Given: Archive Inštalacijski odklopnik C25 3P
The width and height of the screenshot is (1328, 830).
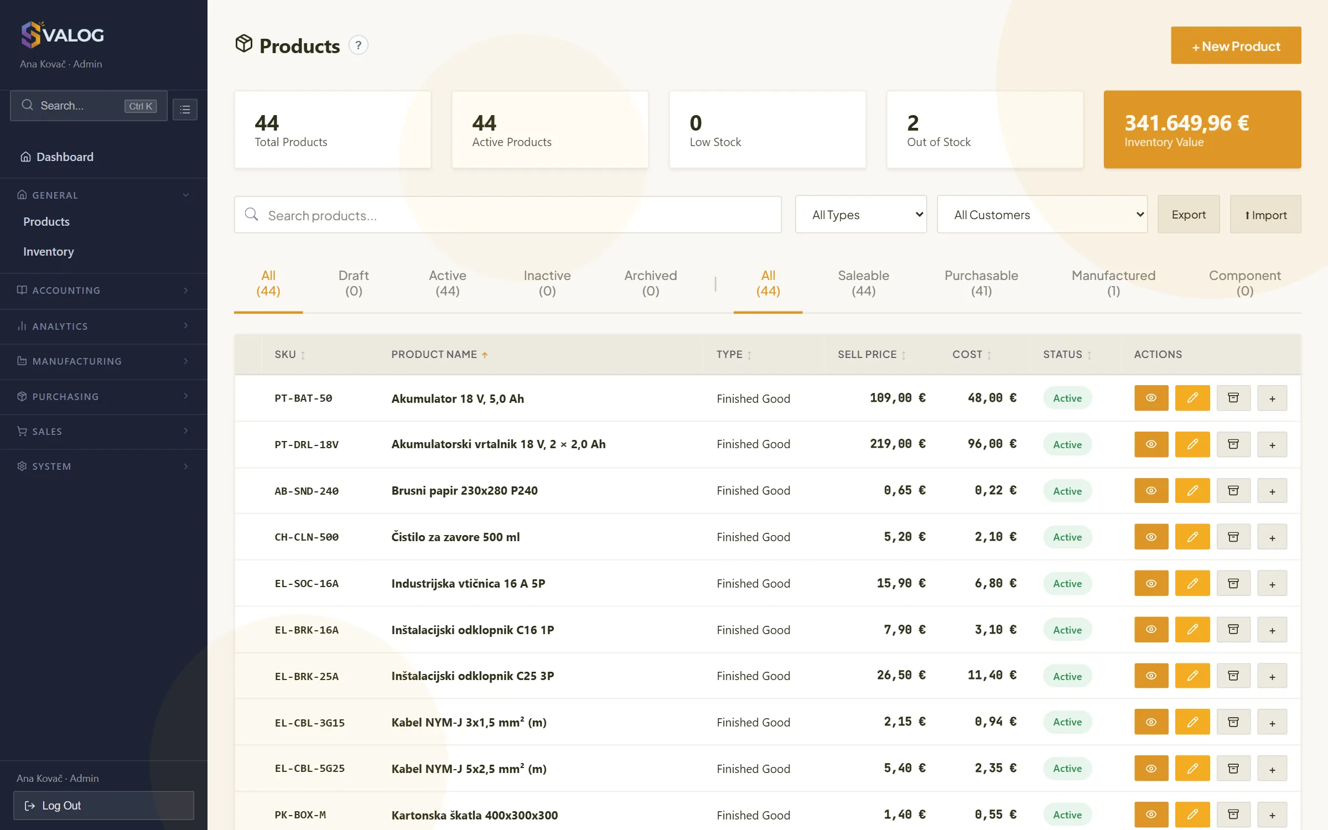Looking at the screenshot, I should tap(1233, 676).
